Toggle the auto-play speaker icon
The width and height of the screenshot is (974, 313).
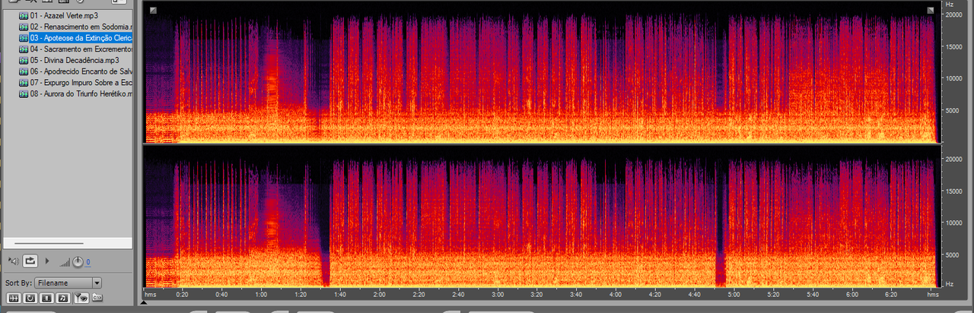click(x=13, y=261)
